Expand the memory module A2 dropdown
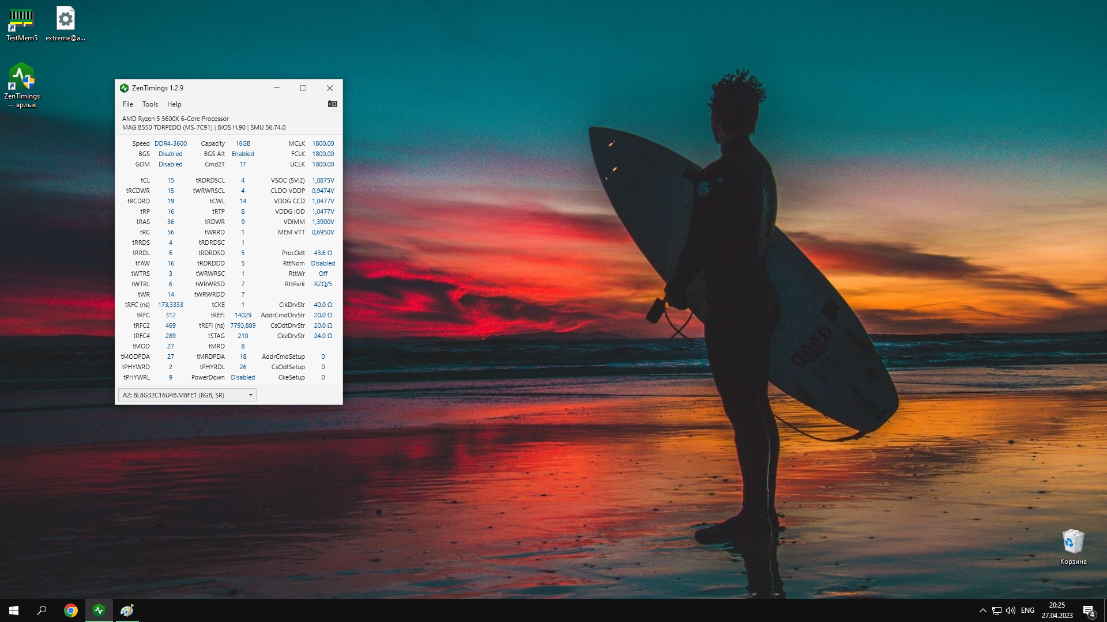The width and height of the screenshot is (1107, 622). click(x=251, y=395)
